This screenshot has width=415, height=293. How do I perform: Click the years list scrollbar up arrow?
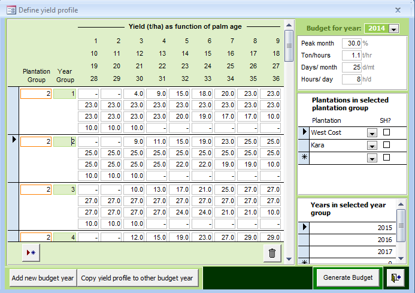click(x=401, y=204)
